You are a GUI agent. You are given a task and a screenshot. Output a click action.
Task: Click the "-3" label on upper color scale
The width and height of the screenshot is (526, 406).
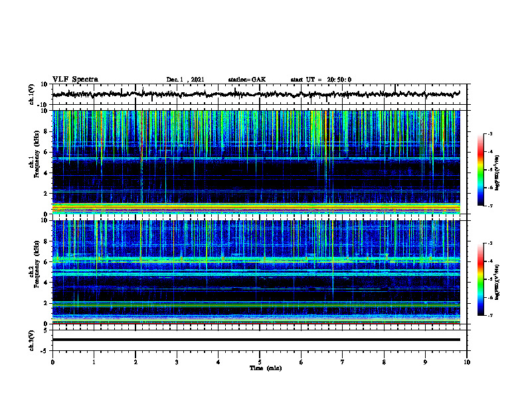pos(490,133)
